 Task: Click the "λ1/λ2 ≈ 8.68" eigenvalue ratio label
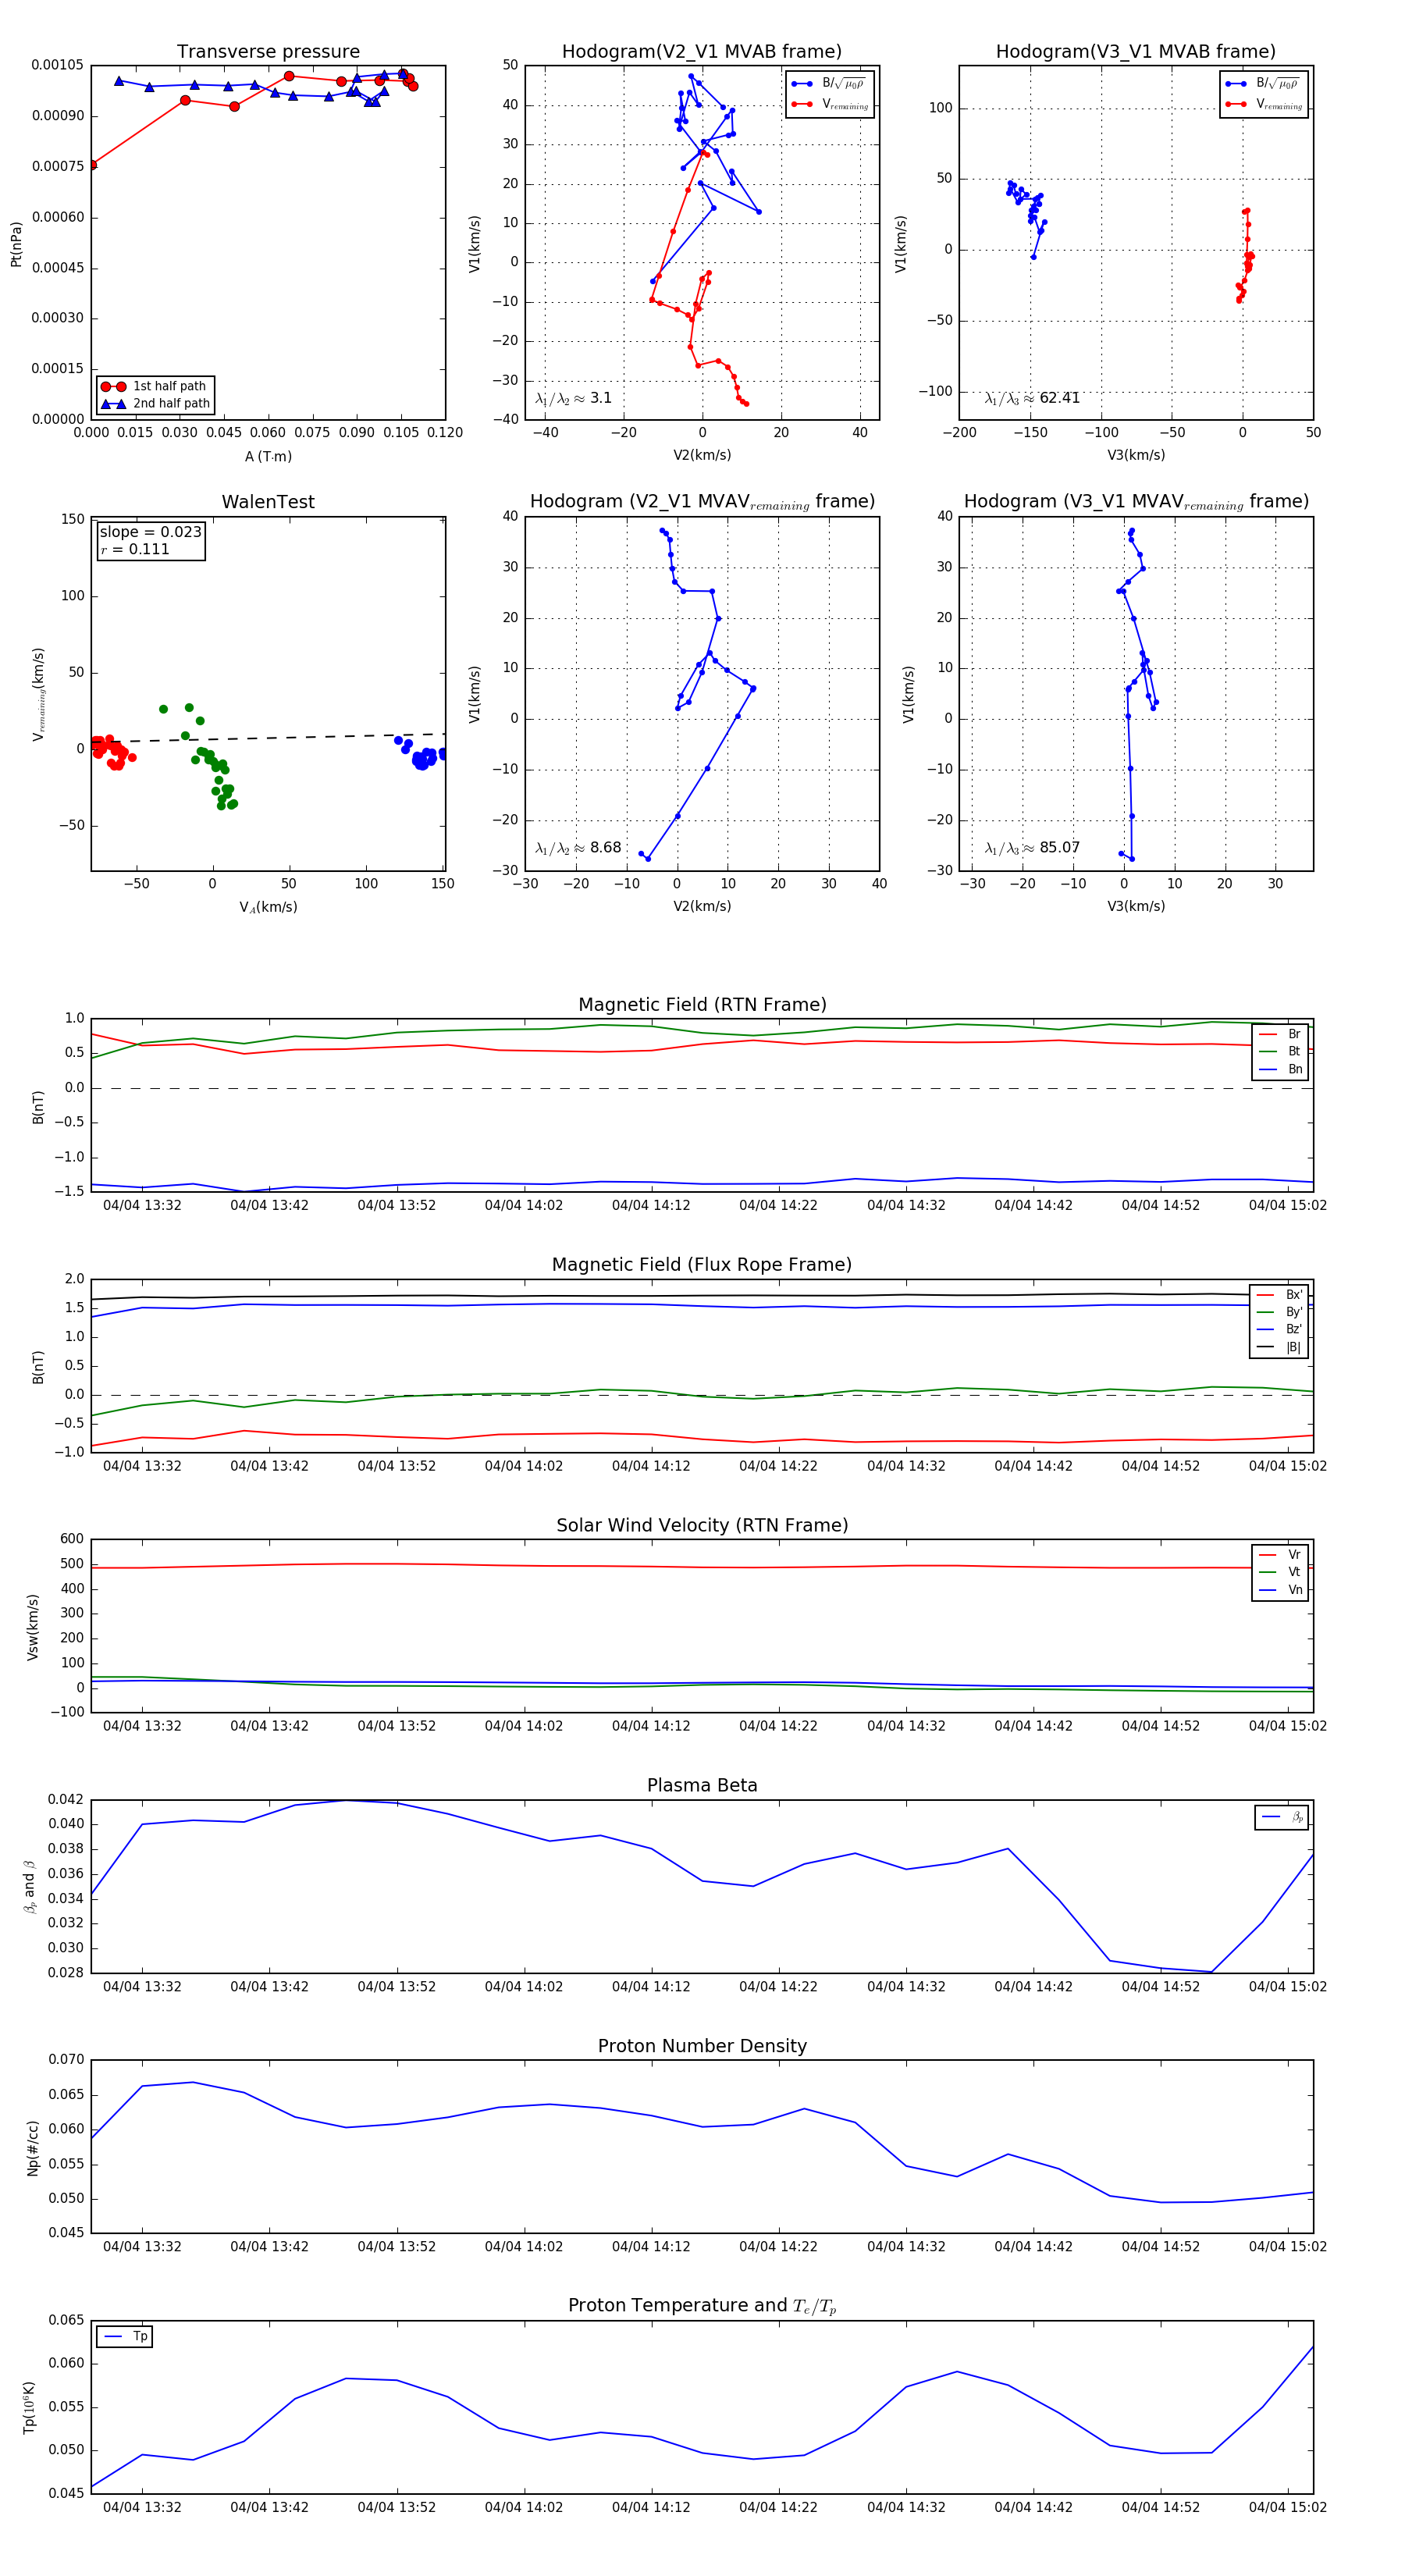[578, 848]
